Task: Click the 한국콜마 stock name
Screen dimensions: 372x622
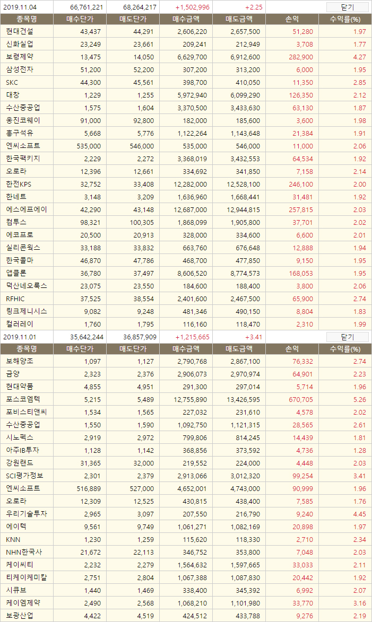Action: tap(20, 260)
